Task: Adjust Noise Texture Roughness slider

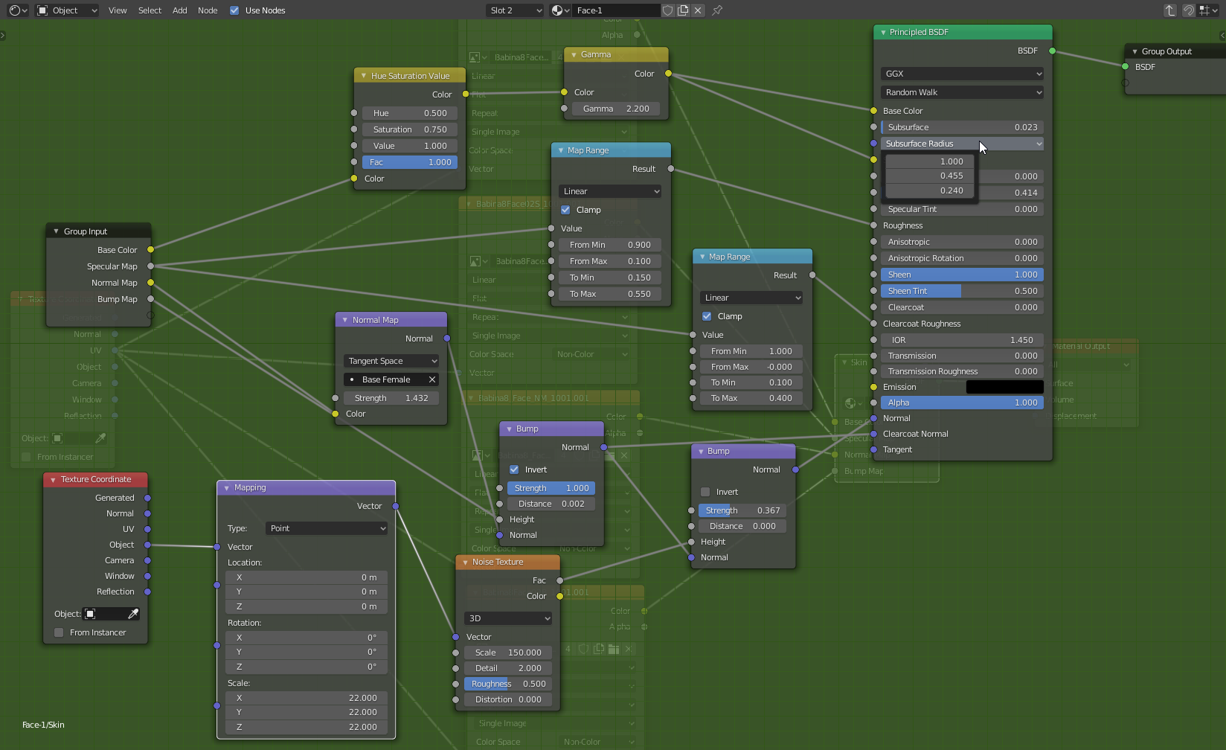Action: click(508, 684)
